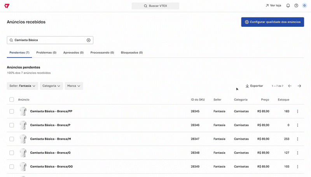
Task: Expand the Marca filter dropdown
Action: [74, 86]
